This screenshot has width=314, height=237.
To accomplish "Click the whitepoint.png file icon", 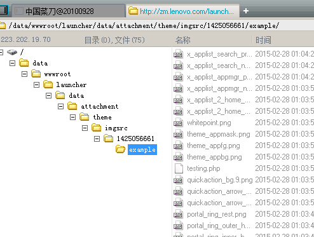I will pyautogui.click(x=178, y=123).
